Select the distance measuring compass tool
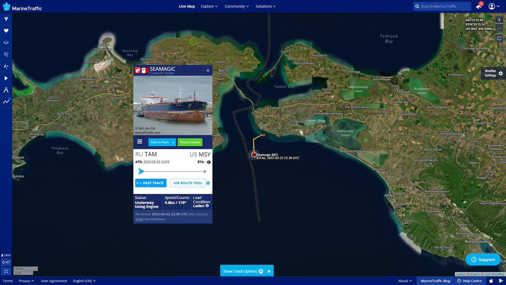Viewport: 506px width, 285px height. 6,90
